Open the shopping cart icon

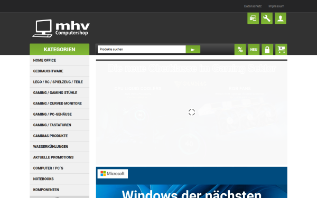pos(281,50)
